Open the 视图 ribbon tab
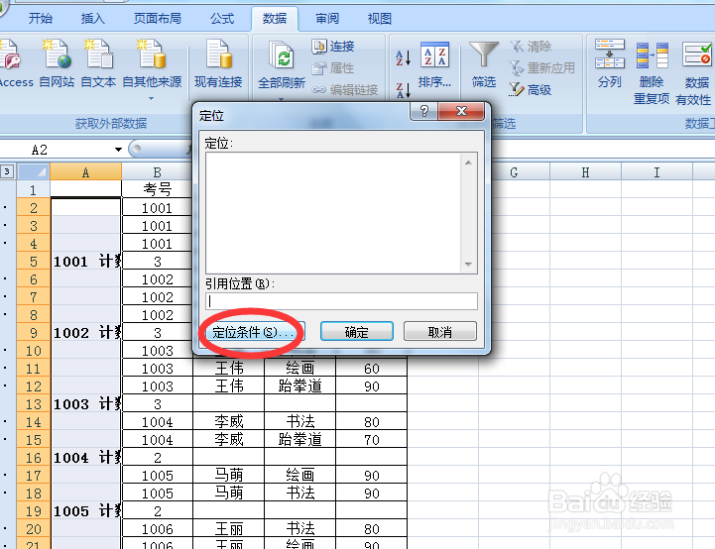 pyautogui.click(x=380, y=19)
